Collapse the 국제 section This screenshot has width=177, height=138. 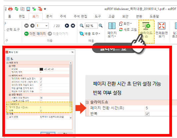coord(7,114)
